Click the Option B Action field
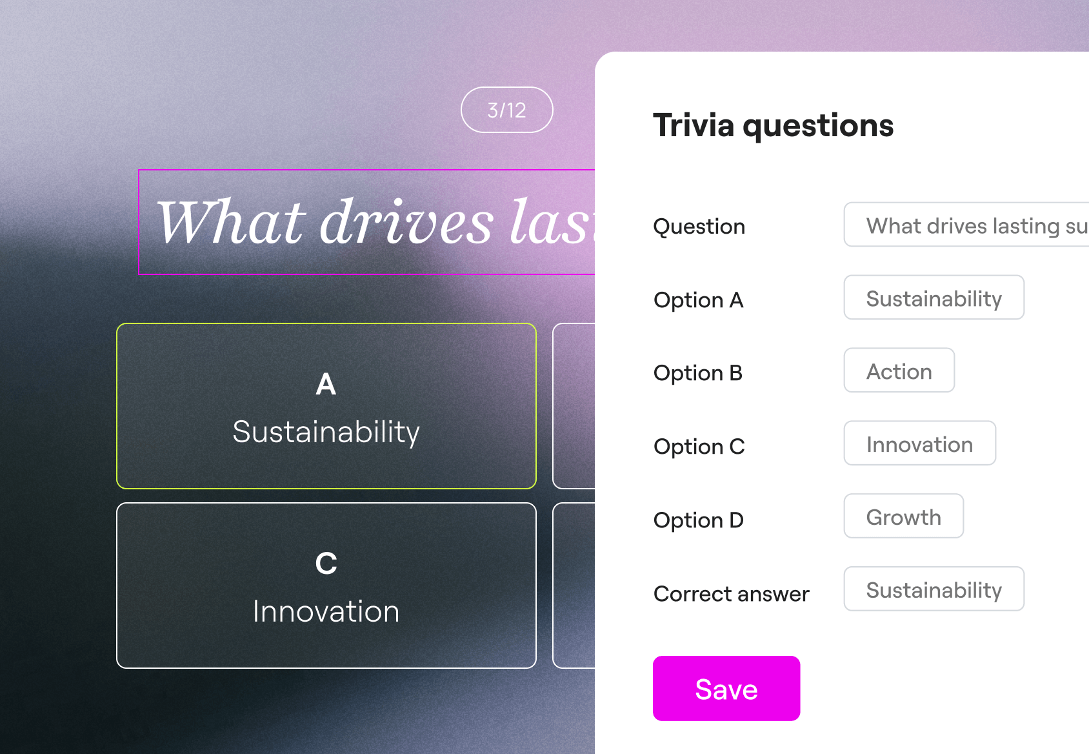 tap(899, 371)
